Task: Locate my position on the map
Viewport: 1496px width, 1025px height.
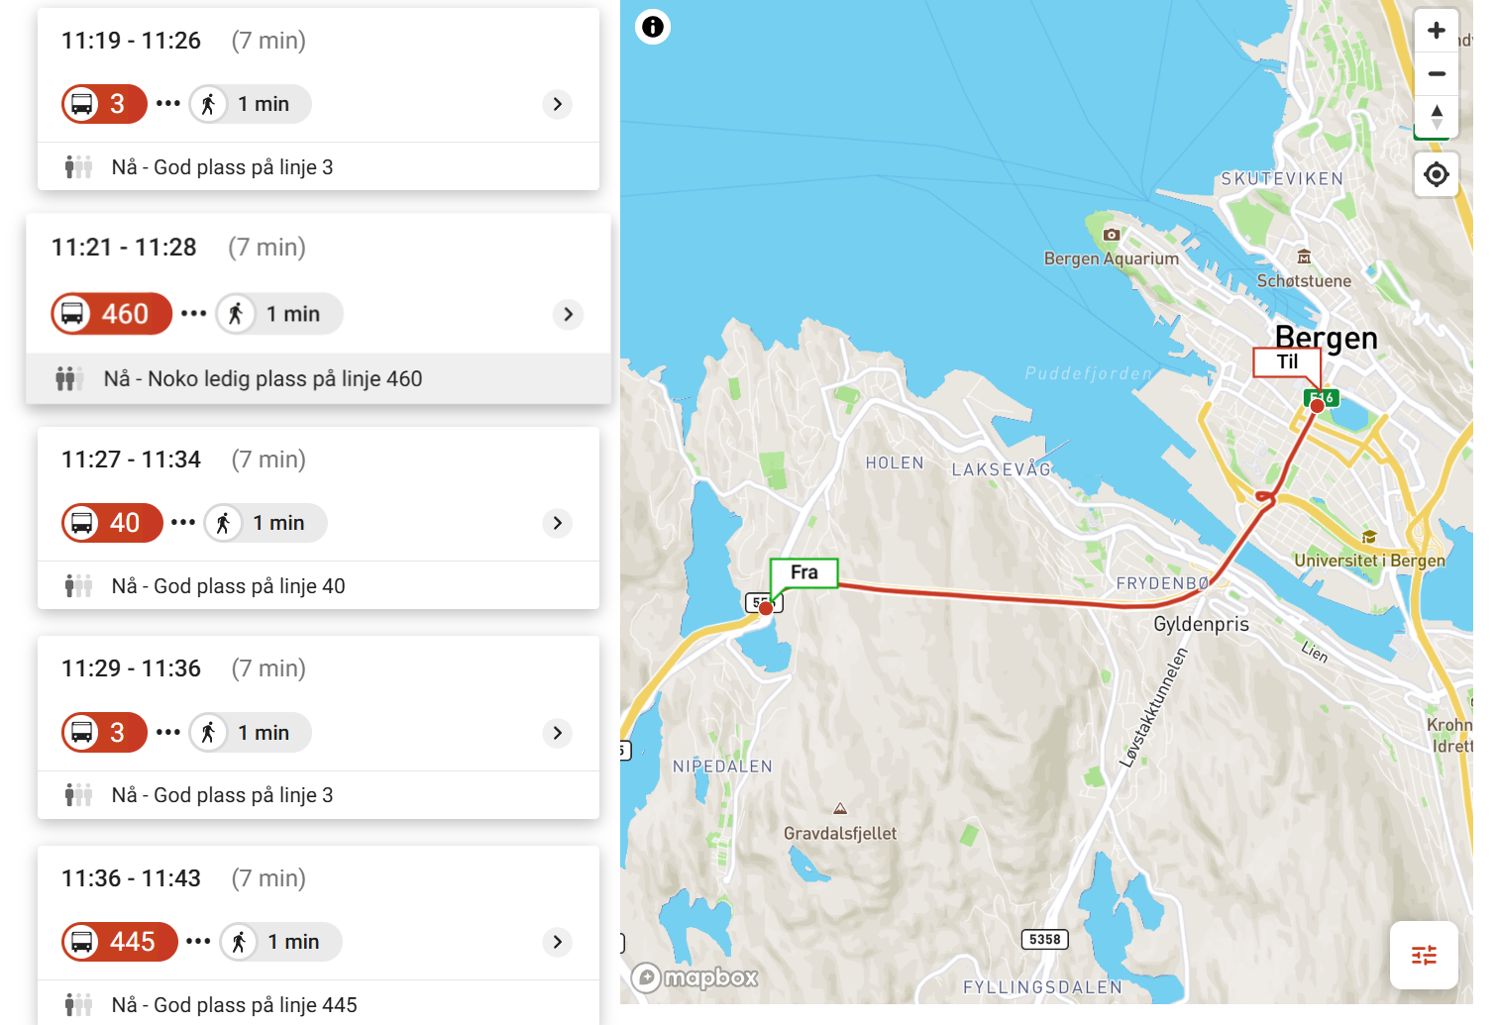Action: (x=1436, y=175)
